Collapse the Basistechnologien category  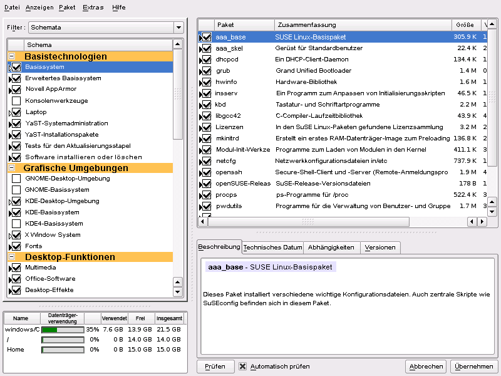[12, 56]
